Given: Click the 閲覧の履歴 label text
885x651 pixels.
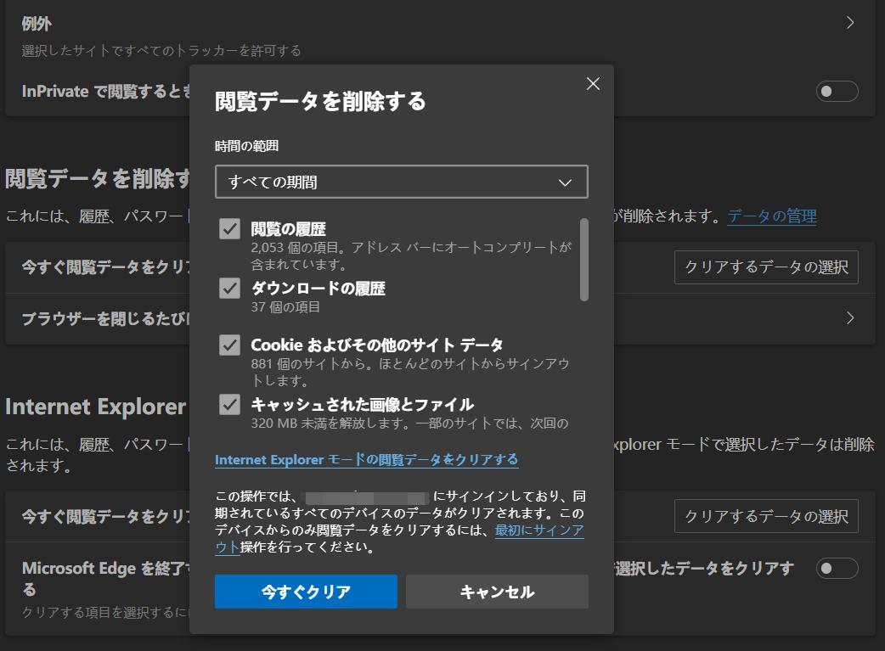Looking at the screenshot, I should coord(288,229).
